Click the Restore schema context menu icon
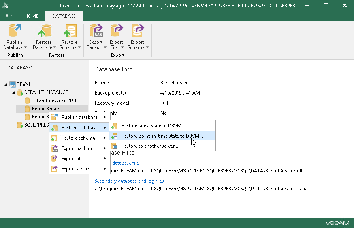The height and width of the screenshot is (228, 354). coord(54,138)
